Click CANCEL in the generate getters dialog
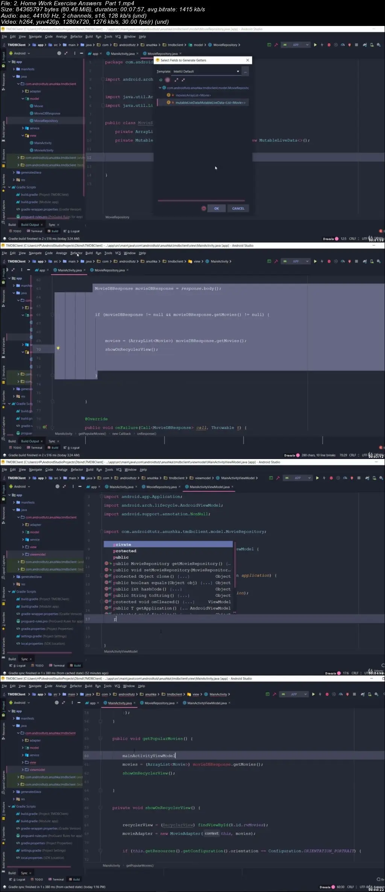This screenshot has height=892, width=385. (238, 208)
